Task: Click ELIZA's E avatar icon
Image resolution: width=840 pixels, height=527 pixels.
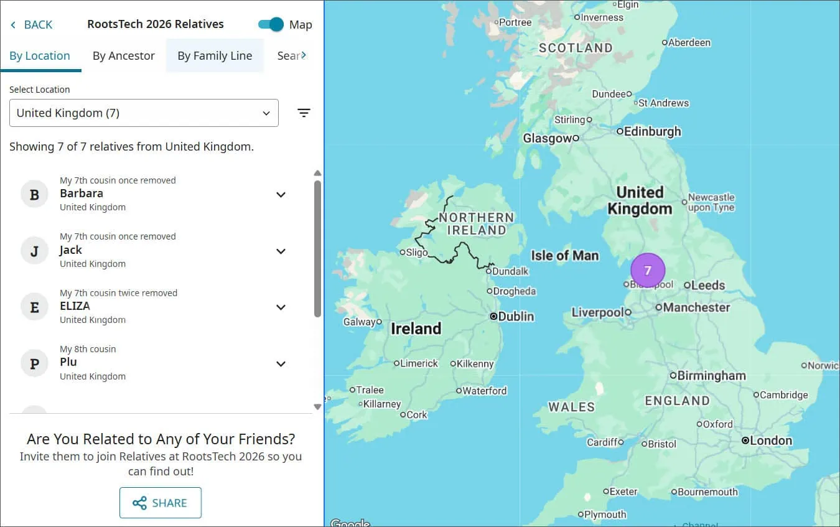Action: pyautogui.click(x=34, y=307)
